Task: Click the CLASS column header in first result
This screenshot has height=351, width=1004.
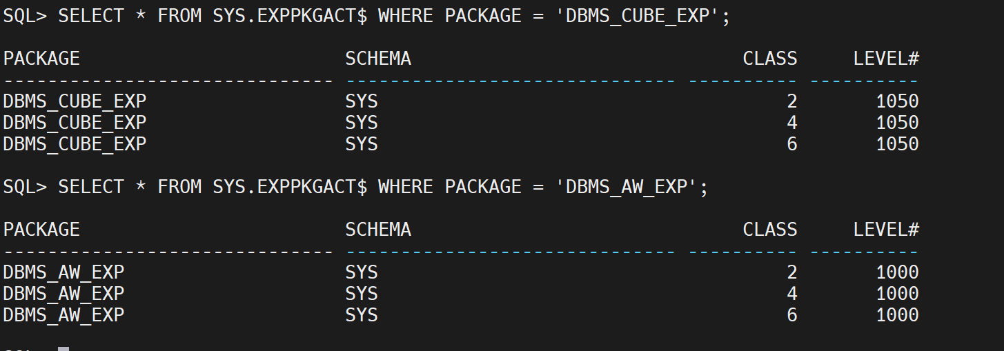Action: point(769,59)
